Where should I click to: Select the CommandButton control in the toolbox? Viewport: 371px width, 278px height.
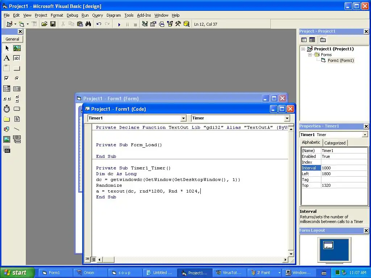17,68
